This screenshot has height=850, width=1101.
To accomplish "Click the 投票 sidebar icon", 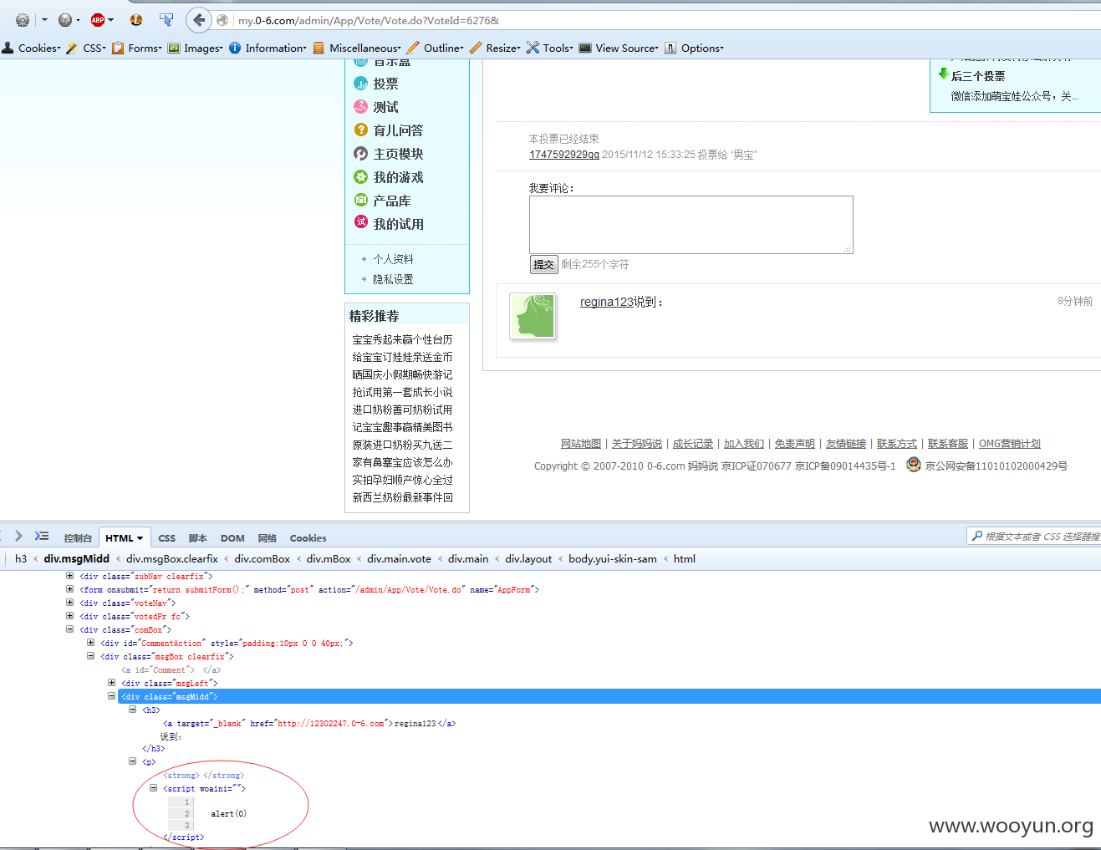I will 361,84.
